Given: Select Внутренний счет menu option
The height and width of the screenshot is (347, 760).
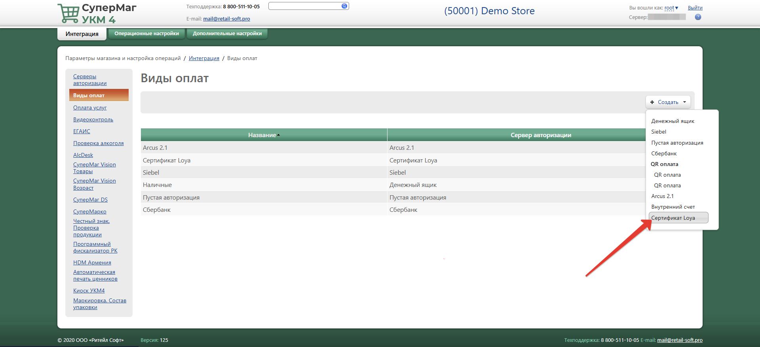Looking at the screenshot, I should 673,207.
